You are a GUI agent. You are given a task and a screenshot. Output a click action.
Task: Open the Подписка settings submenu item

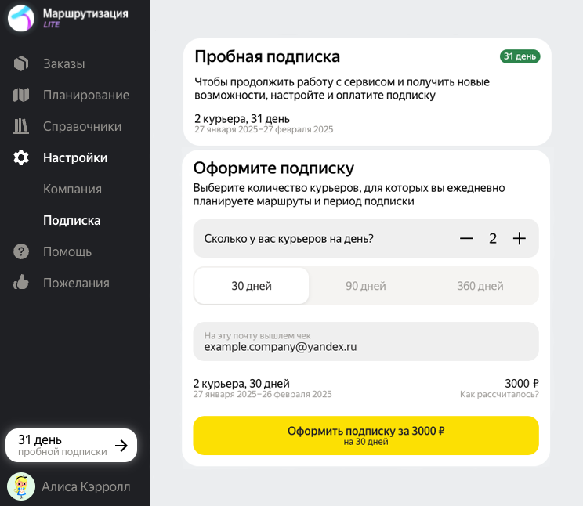(x=71, y=220)
